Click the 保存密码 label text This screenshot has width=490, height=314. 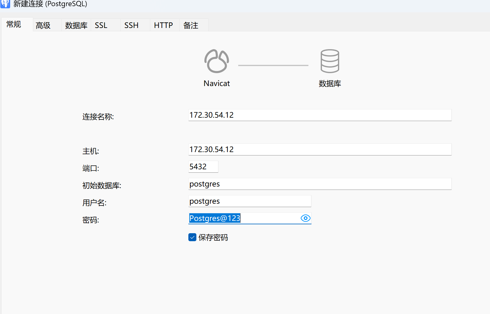point(213,237)
